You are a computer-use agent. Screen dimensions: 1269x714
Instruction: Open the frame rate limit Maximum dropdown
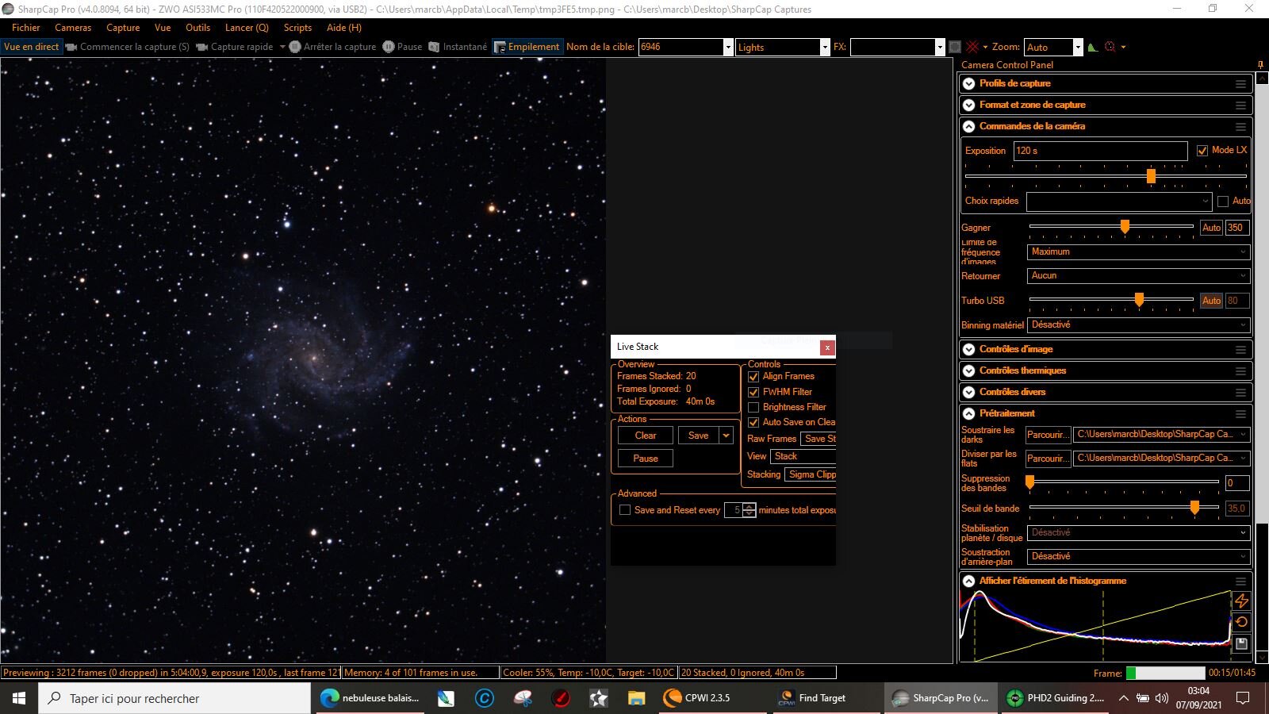coord(1139,252)
